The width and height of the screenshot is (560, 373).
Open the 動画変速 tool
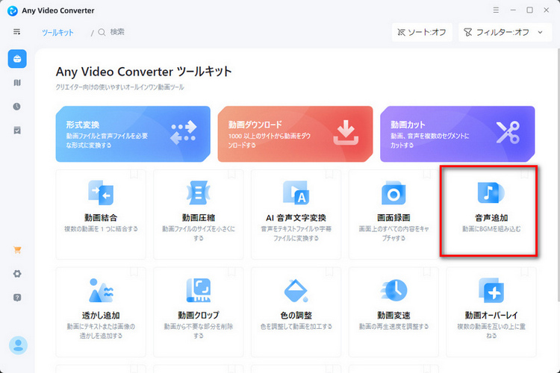tap(393, 312)
